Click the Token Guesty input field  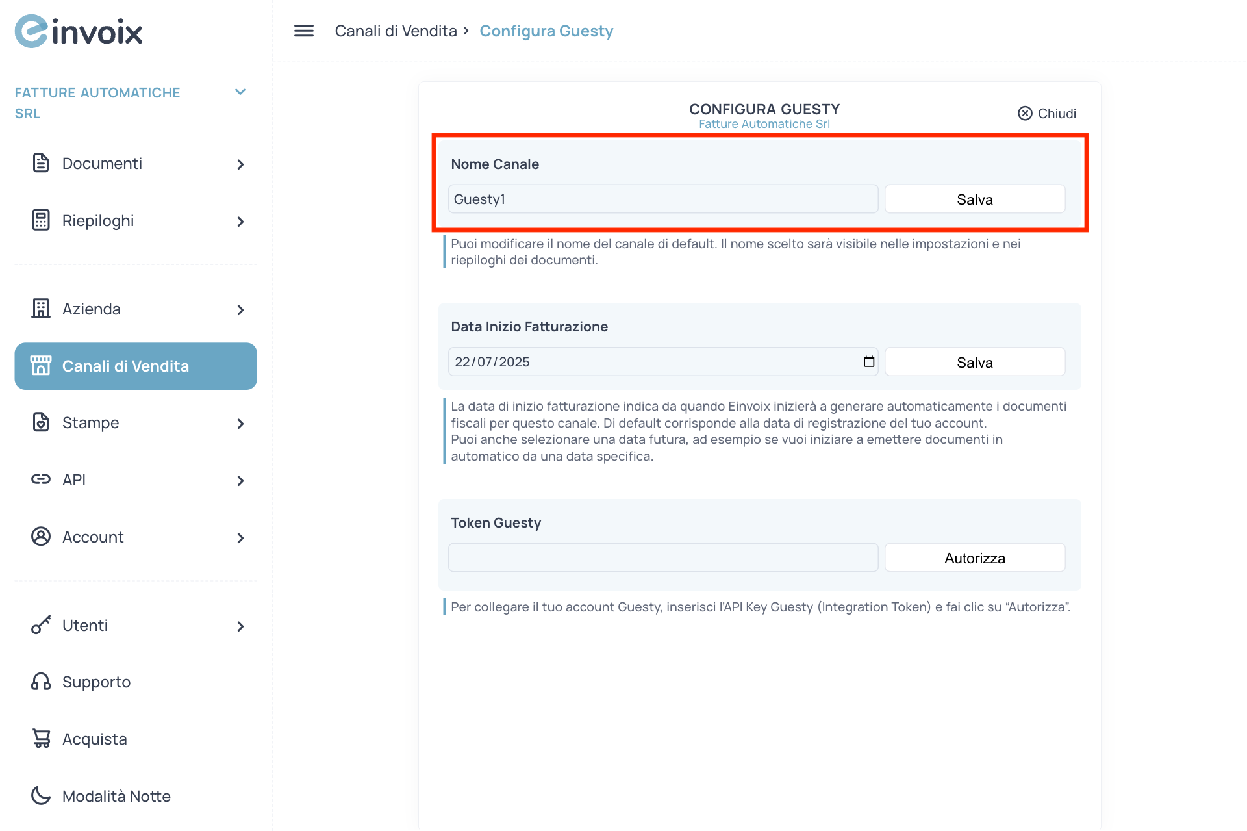pos(662,558)
